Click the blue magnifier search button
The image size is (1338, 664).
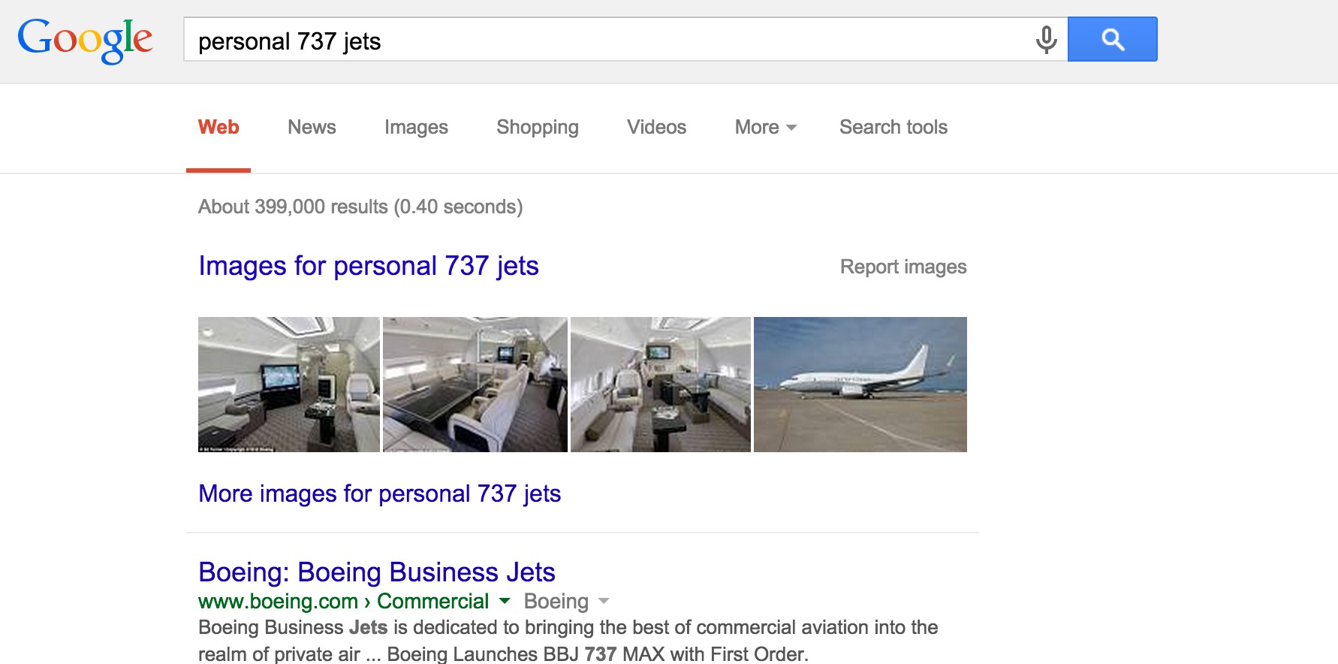[x=1112, y=39]
